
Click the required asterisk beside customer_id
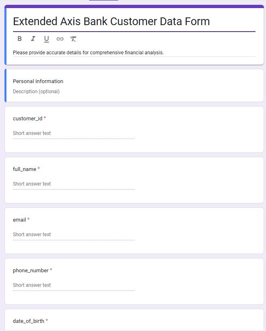click(x=45, y=118)
